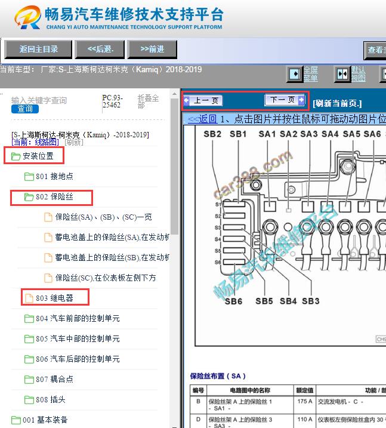
Task: Click the 查看 button at top right
Action: [375, 50]
